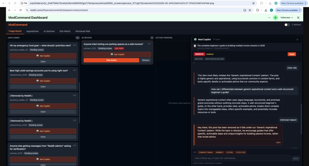Image resolution: width=309 pixels, height=166 pixels.
Task: Click Take Action on the parking spaces post
Action: 111,60
